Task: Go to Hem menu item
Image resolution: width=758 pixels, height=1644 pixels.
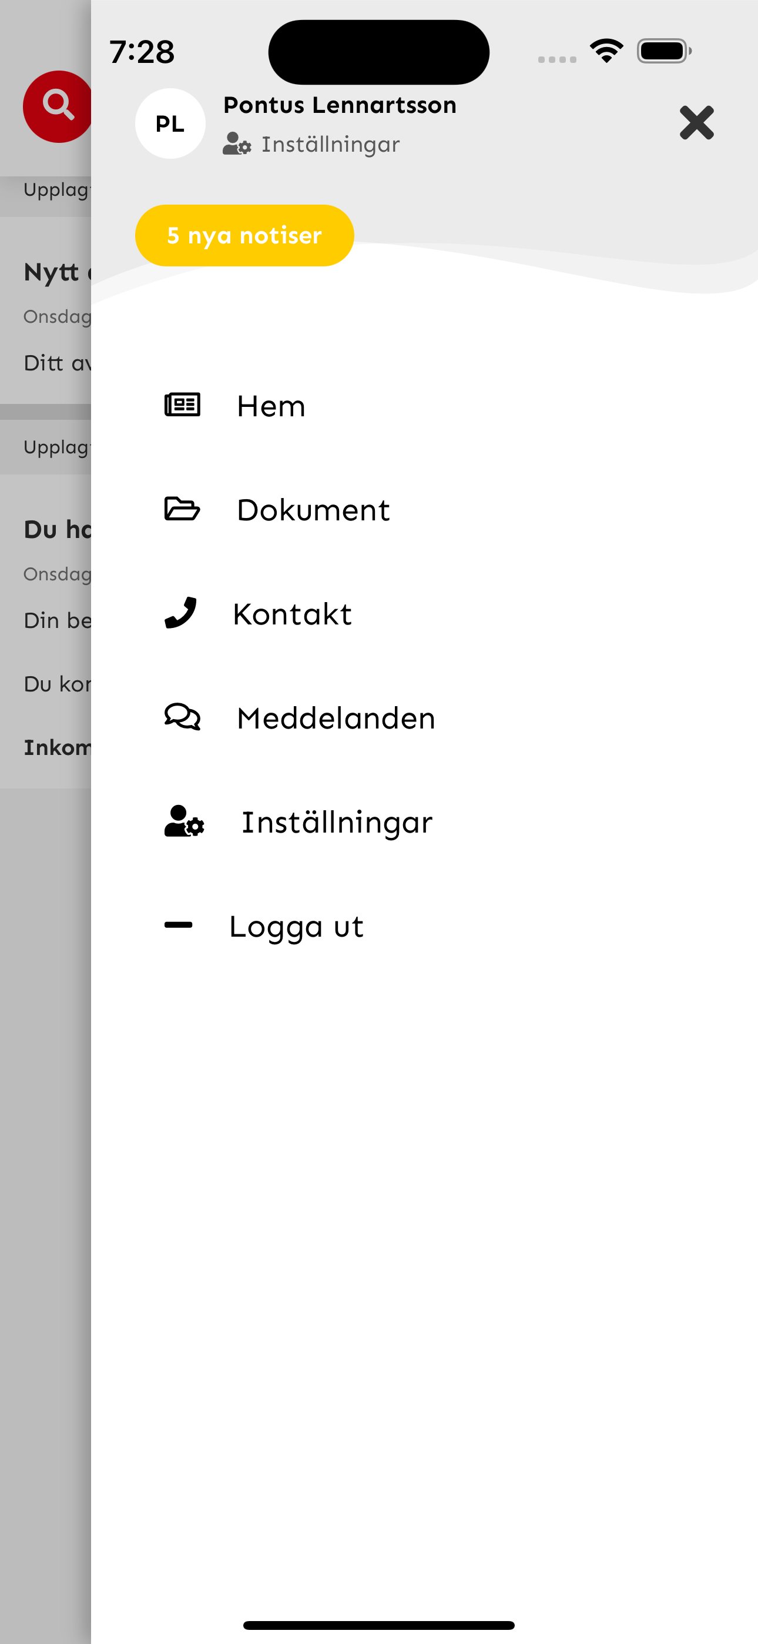Action: pos(271,406)
